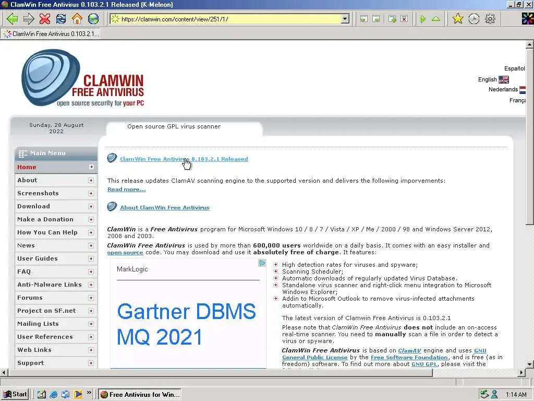Switch language to Nederlands

[x=503, y=89]
